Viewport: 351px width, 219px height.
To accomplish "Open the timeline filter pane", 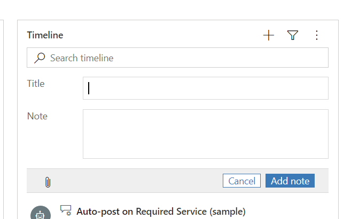I will tap(292, 35).
